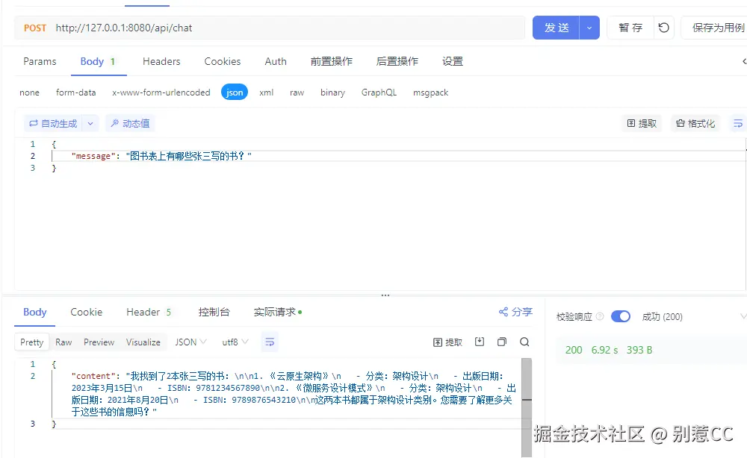Screen dimensions: 747x458
Task: Select the msgpack body type
Action: click(431, 92)
